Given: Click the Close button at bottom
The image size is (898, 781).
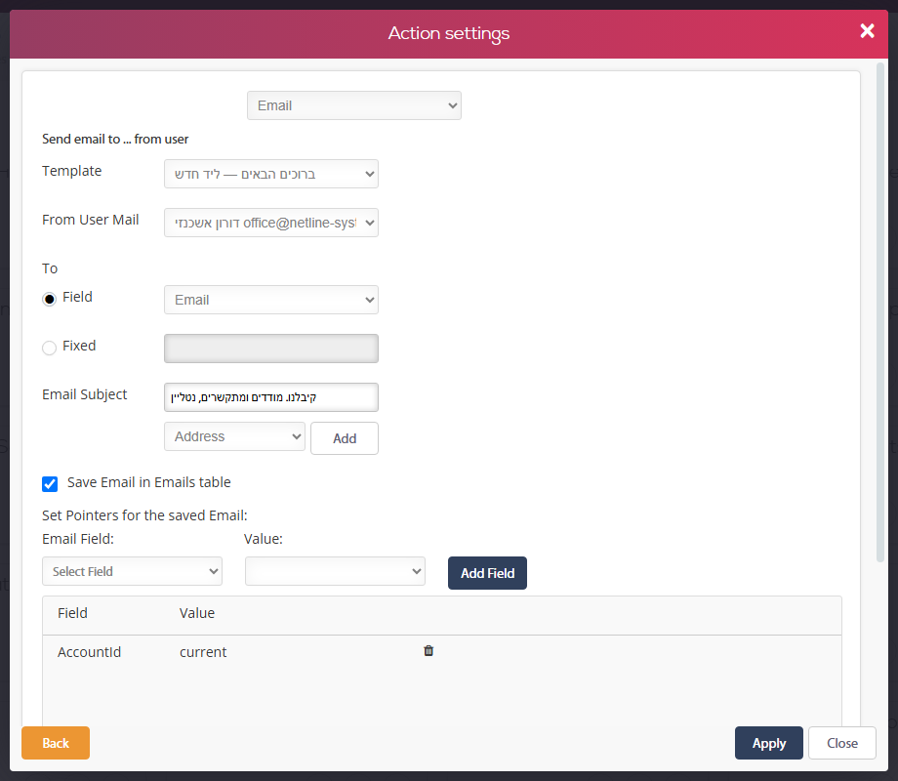Looking at the screenshot, I should point(841,743).
